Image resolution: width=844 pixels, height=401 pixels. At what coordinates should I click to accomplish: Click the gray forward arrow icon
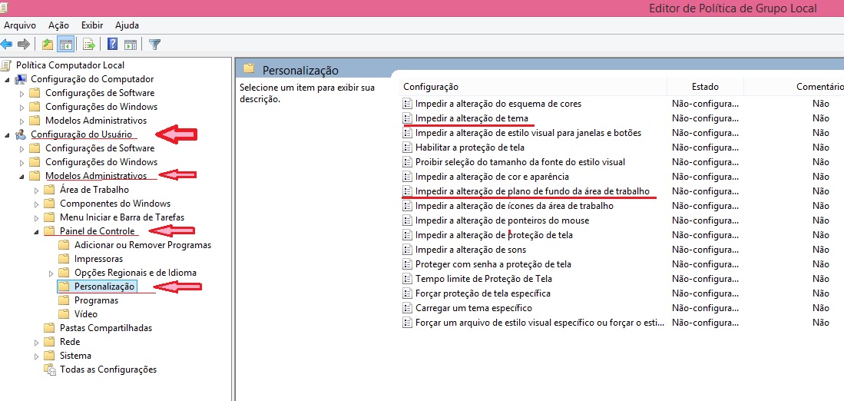(x=23, y=44)
